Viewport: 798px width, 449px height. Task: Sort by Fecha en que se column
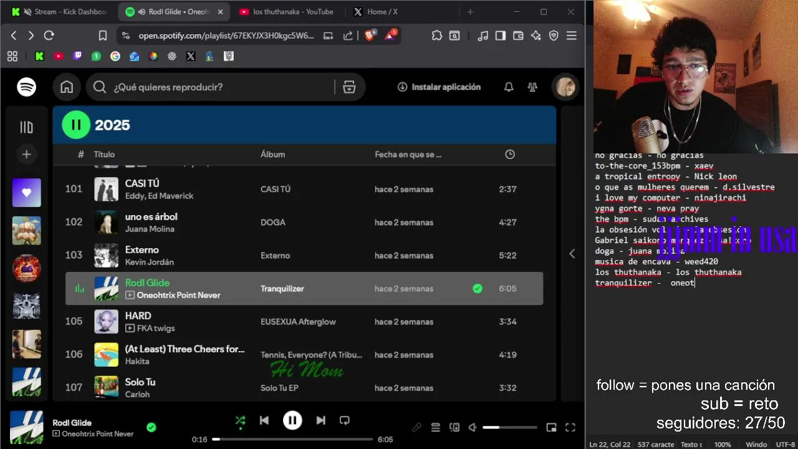(408, 154)
